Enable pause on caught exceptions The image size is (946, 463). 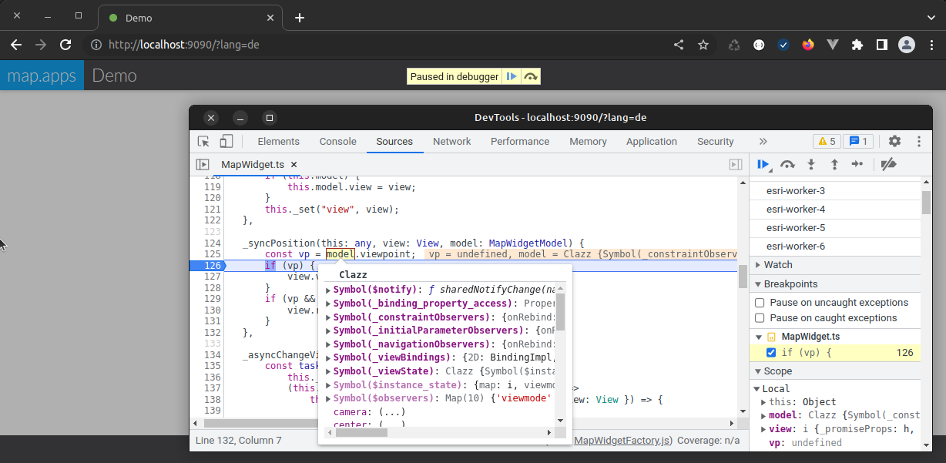tap(759, 317)
